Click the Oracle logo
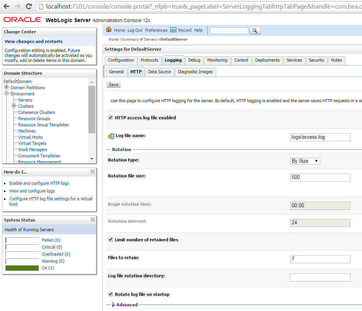This screenshot has width=362, height=311. tap(22, 20)
